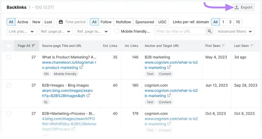This screenshot has height=139, width=262.
Task: Open cognism.com target link in B2B+Images row
Action: point(171,93)
